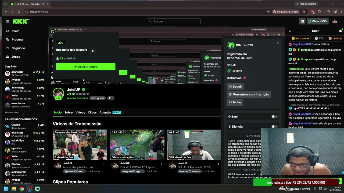
Task: Open mandiocaa channel in sidebar
Action: coord(25,105)
